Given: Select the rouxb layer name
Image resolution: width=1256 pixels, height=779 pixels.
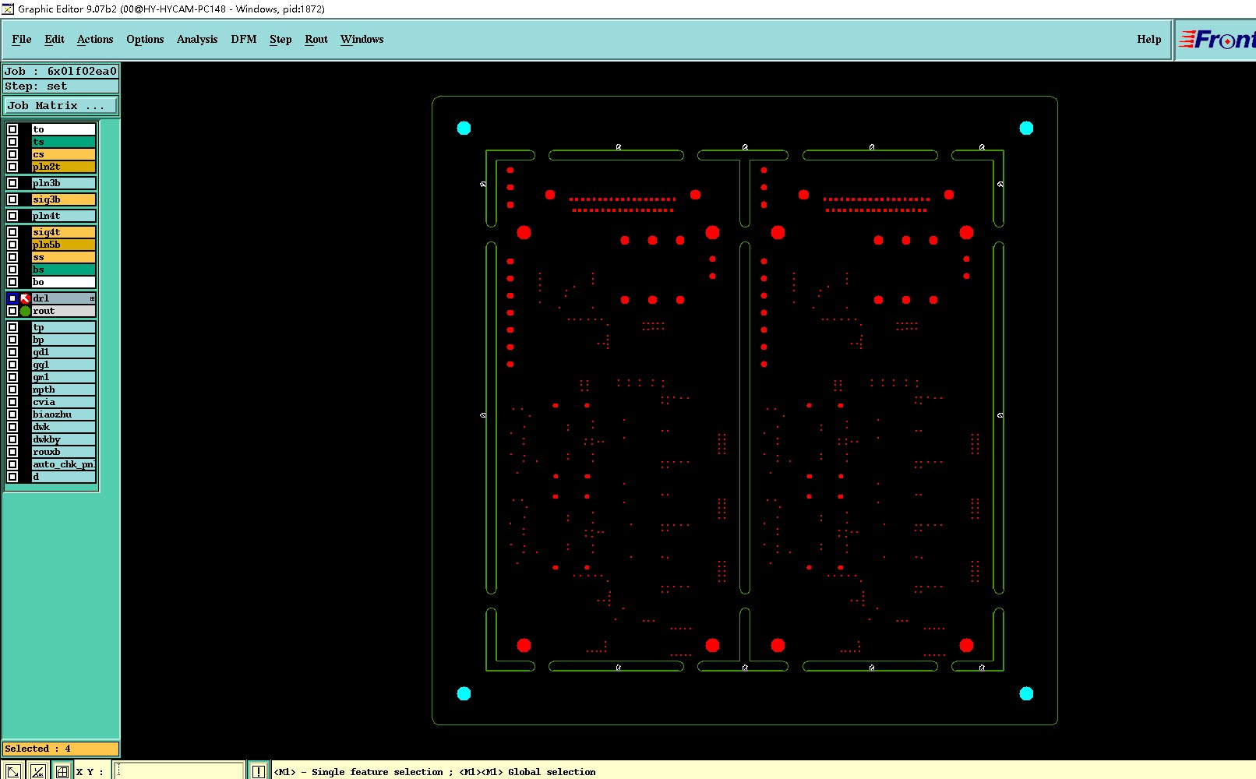Looking at the screenshot, I should [x=64, y=452].
